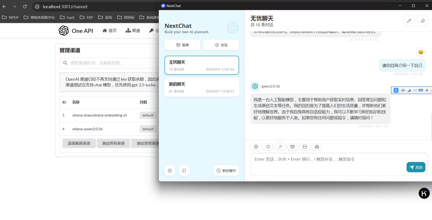The width and height of the screenshot is (432, 220).
Task: Open masks from bear-face icon above input
Action: 292,147
